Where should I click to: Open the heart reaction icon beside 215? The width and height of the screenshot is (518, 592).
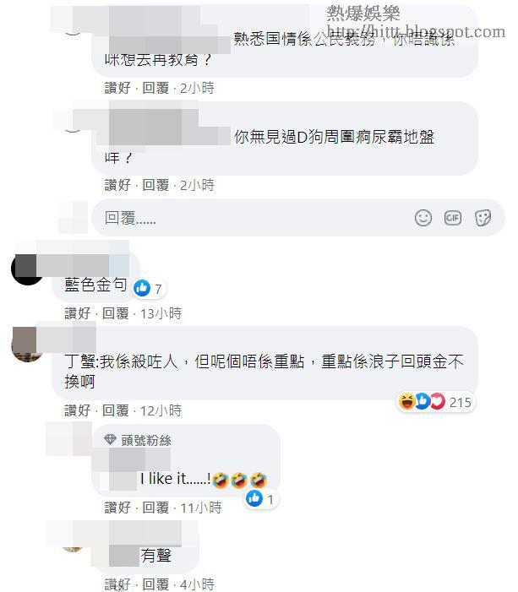(x=439, y=402)
